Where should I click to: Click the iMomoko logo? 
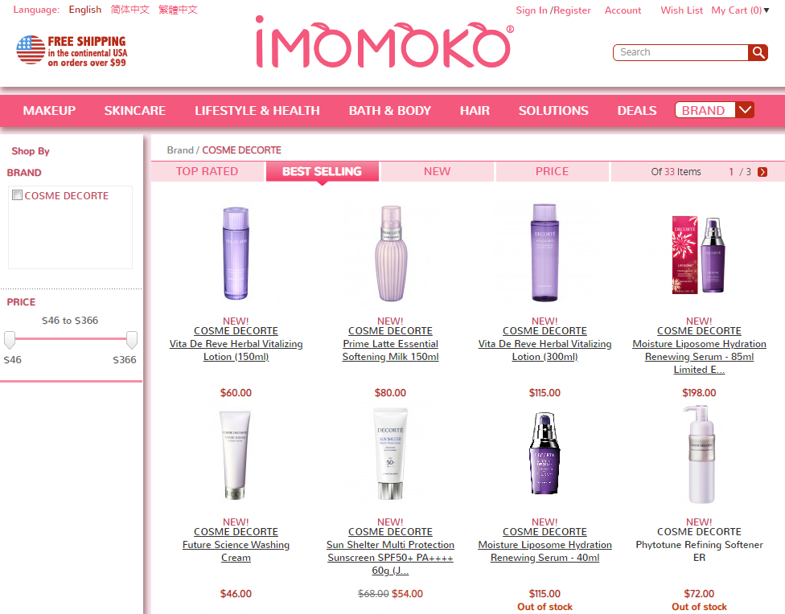(x=384, y=43)
